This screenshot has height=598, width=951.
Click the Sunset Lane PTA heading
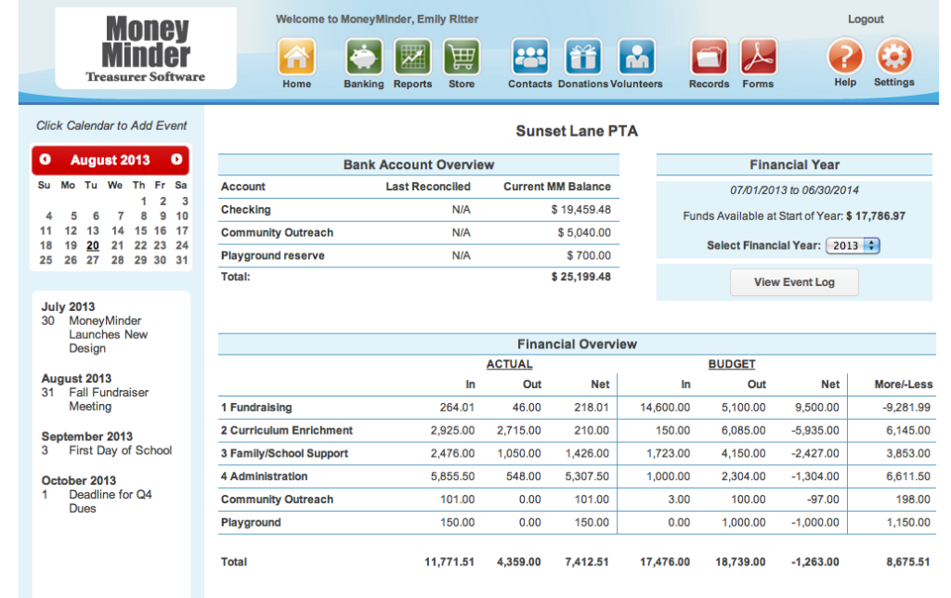[x=577, y=131]
